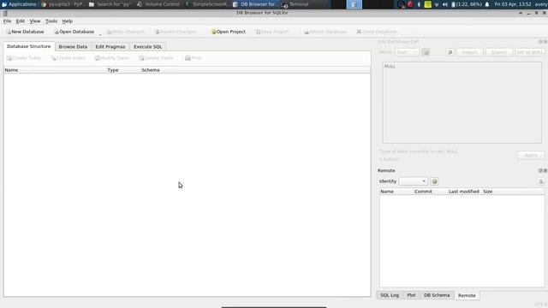Open the Identity dropdown in Remote panel
This screenshot has height=308, width=548.
(x=413, y=181)
